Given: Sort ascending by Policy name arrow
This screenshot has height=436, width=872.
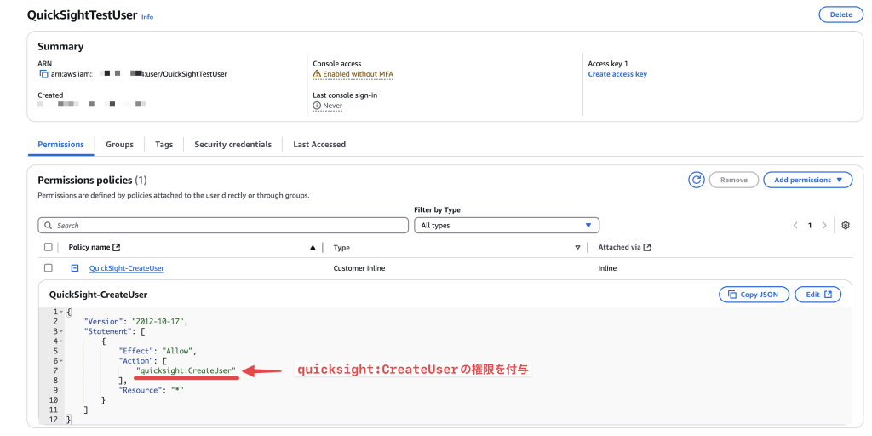Looking at the screenshot, I should [313, 248].
